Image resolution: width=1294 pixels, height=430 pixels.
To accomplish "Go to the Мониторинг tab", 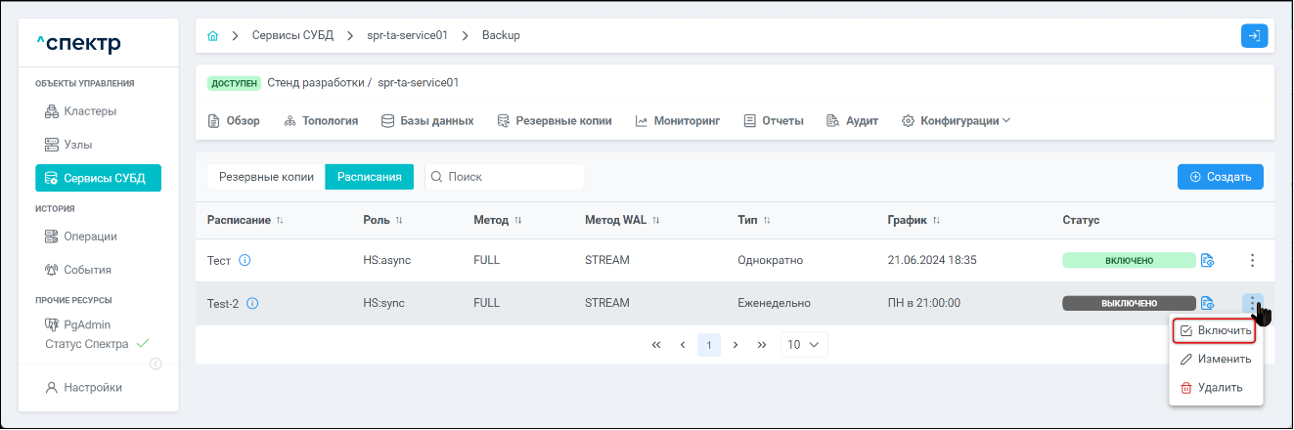I will (677, 121).
